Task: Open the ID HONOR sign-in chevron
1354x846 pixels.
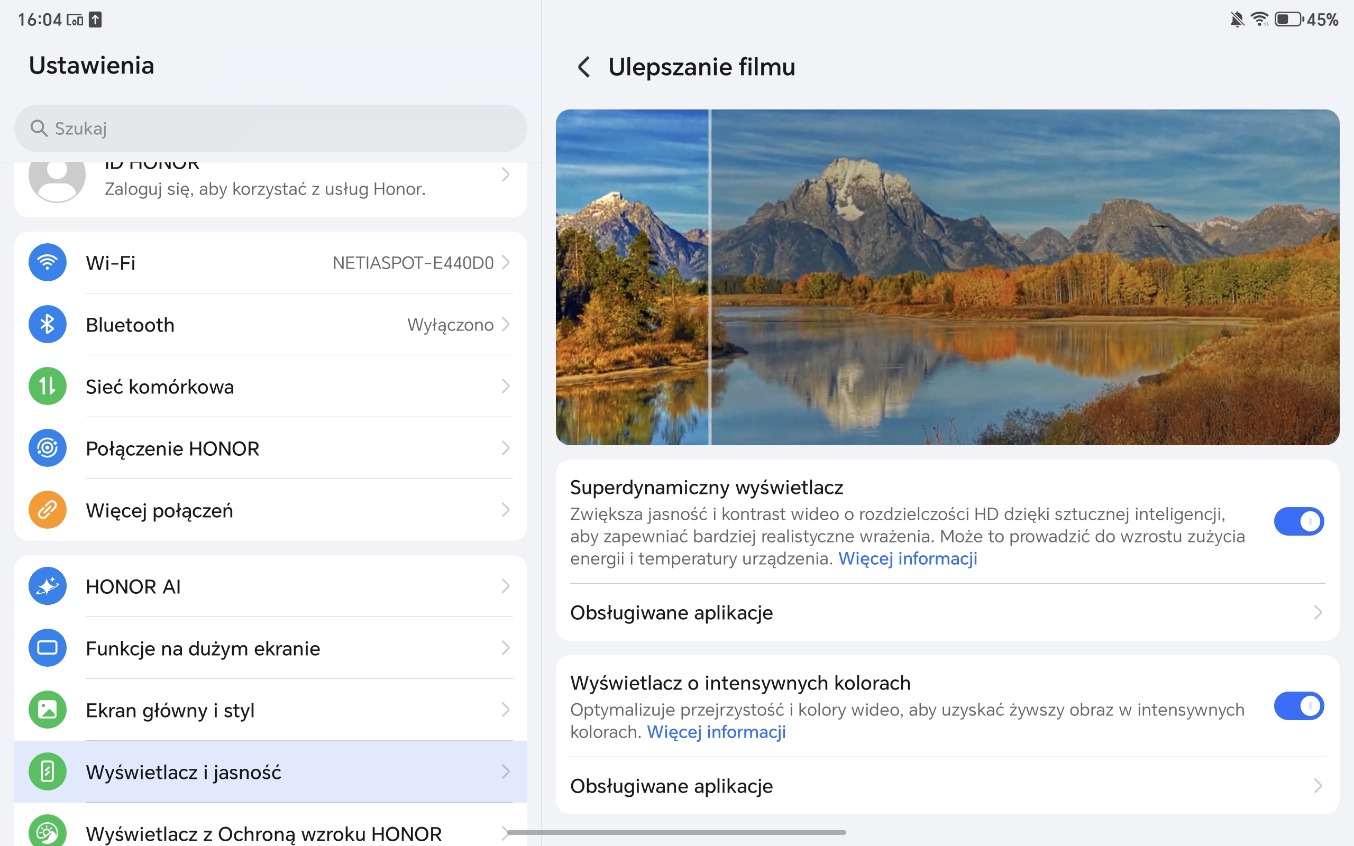Action: pyautogui.click(x=506, y=175)
